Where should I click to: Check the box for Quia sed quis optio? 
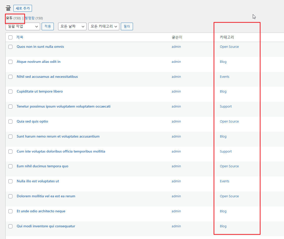point(10,122)
